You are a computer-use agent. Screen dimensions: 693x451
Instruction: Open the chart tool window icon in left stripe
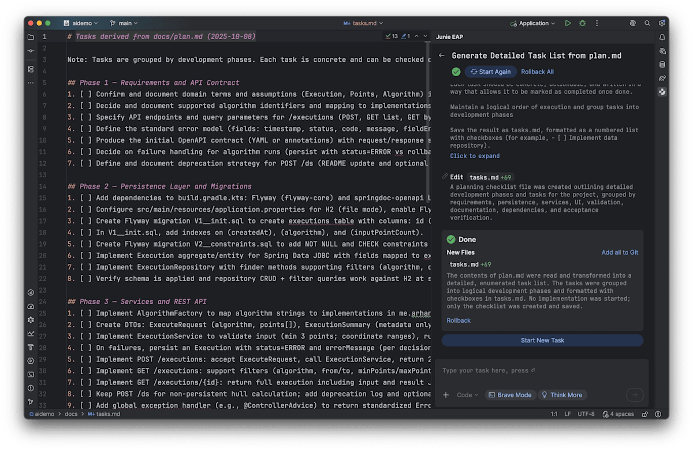pos(31,333)
